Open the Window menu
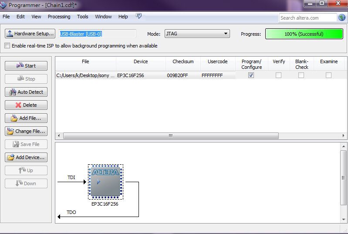This screenshot has height=234, width=348. tap(103, 17)
